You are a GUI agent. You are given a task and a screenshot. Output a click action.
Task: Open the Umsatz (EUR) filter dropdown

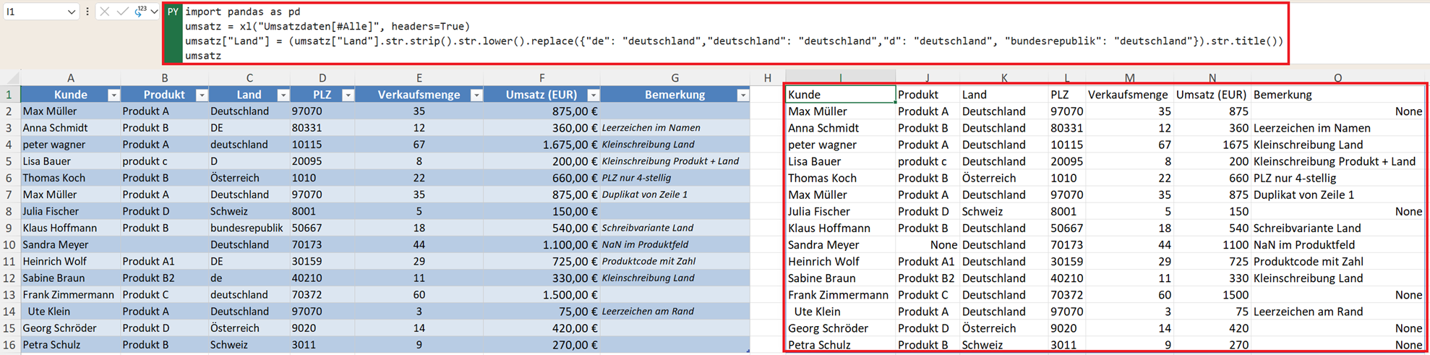click(x=593, y=95)
